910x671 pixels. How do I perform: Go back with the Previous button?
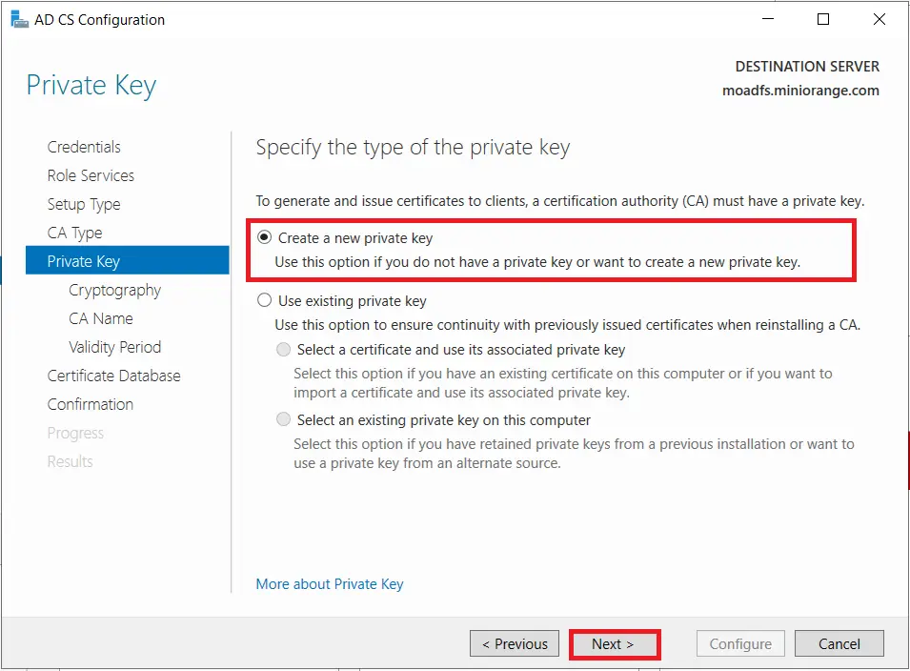[x=514, y=643]
